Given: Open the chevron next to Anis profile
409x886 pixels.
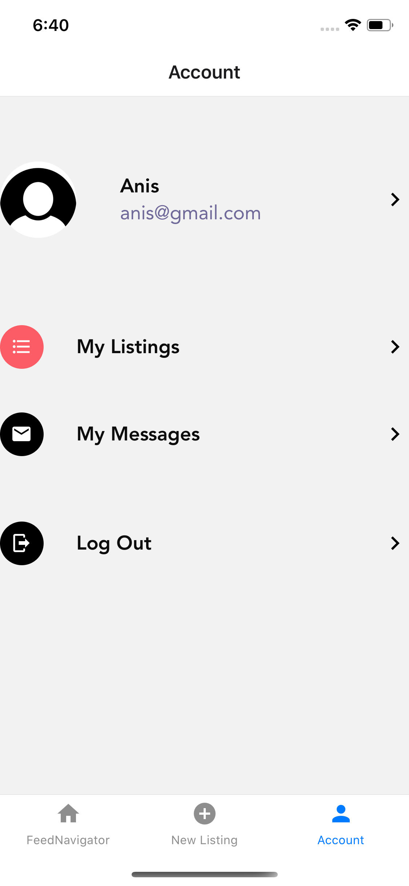Looking at the screenshot, I should point(395,199).
